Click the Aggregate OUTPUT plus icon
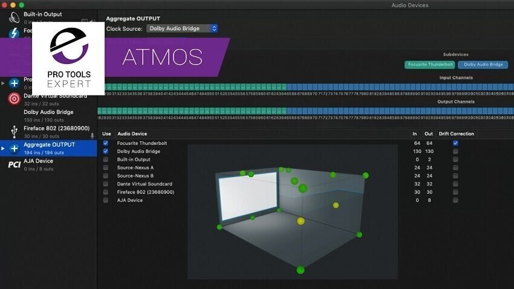The image size is (514, 289). pyautogui.click(x=14, y=149)
